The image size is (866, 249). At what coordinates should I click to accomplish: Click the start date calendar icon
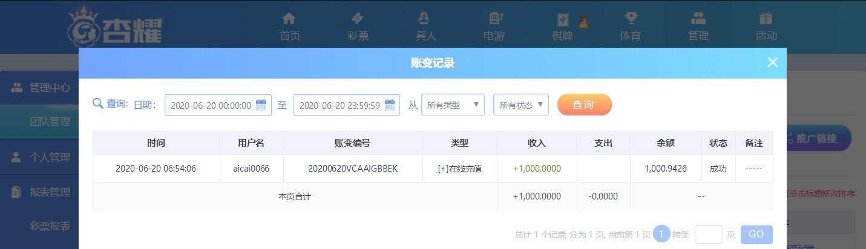(261, 105)
